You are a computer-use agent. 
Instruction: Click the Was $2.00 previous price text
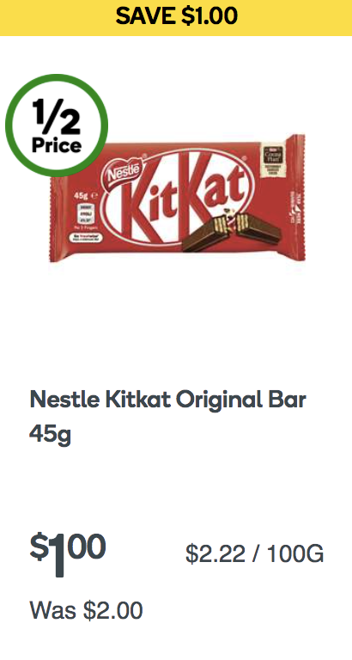point(86,610)
